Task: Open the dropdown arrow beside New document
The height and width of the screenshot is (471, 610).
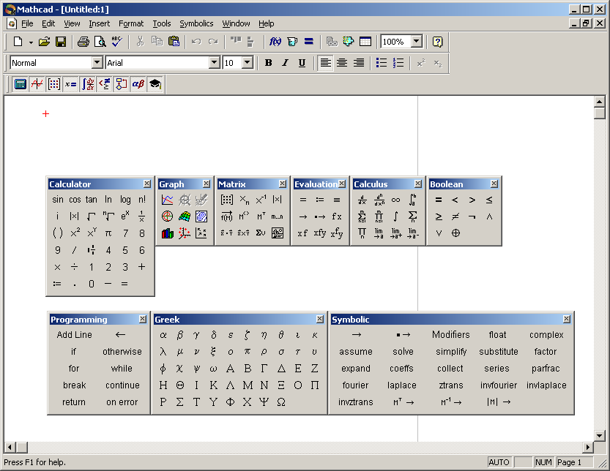Action: (x=31, y=42)
